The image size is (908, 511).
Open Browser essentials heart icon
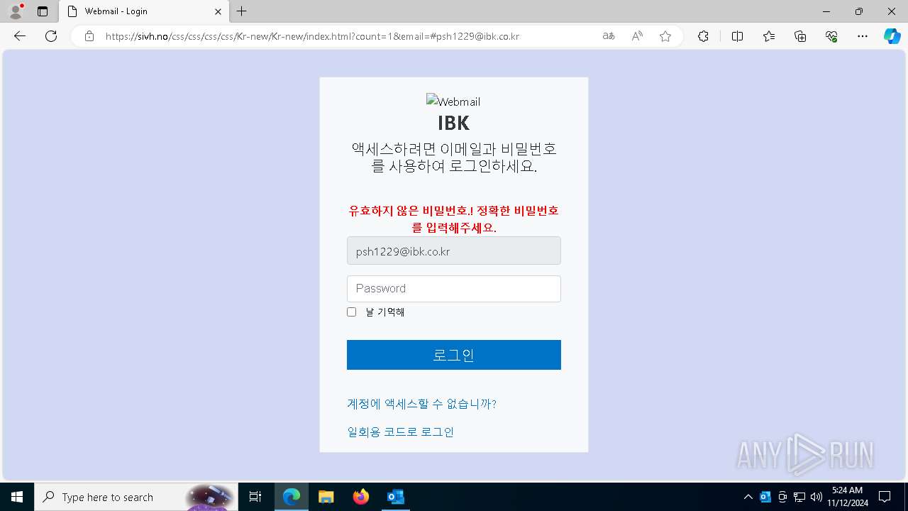[x=831, y=36]
